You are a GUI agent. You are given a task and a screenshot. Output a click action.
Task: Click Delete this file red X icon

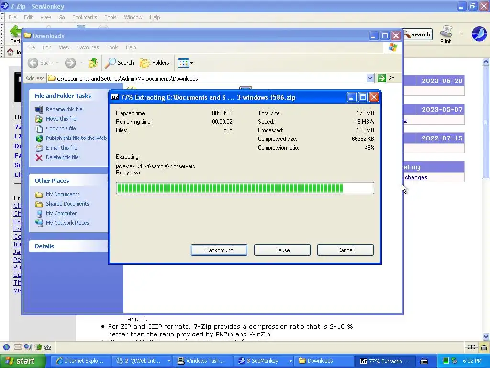pos(39,157)
